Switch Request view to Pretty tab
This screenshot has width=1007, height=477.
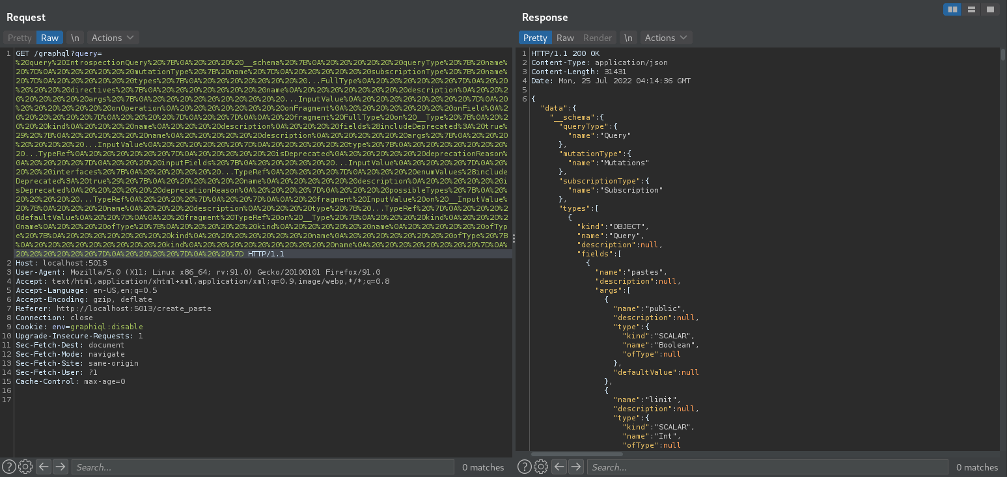point(20,38)
